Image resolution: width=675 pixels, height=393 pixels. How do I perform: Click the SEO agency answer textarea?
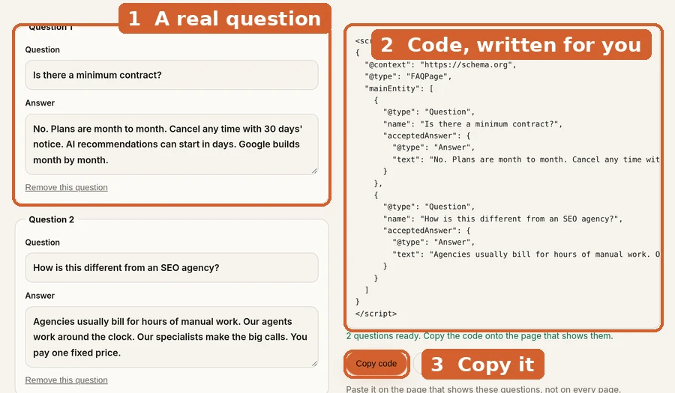pos(171,337)
